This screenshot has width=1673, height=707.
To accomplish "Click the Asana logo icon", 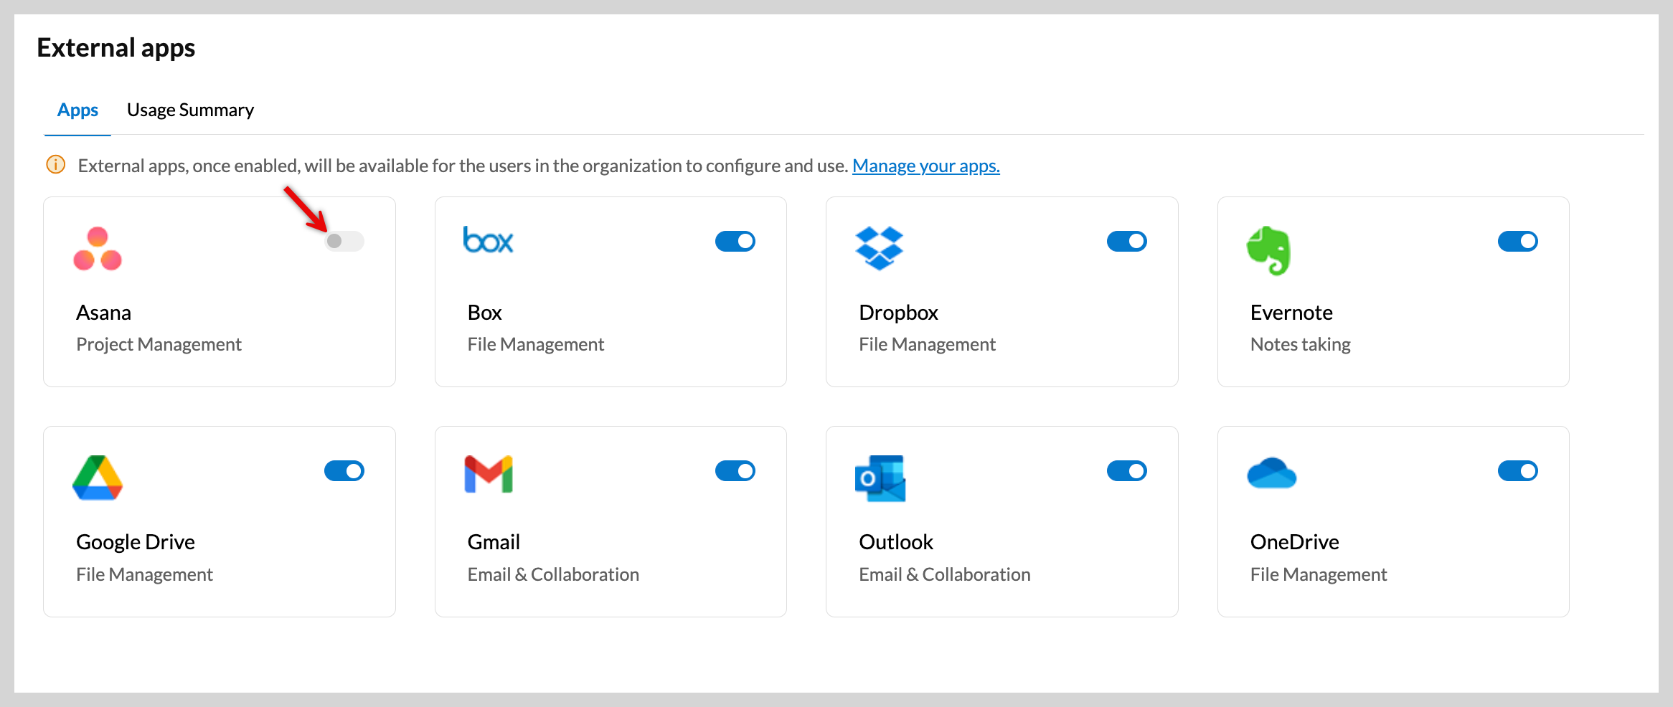I will click(x=98, y=249).
